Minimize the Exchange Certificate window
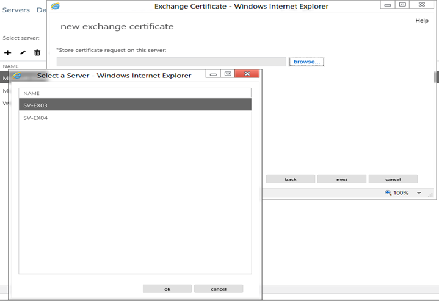 click(x=388, y=4)
